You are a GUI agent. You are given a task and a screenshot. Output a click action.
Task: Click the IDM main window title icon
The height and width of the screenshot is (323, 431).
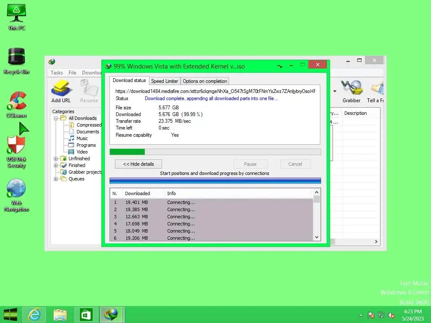pyautogui.click(x=52, y=61)
